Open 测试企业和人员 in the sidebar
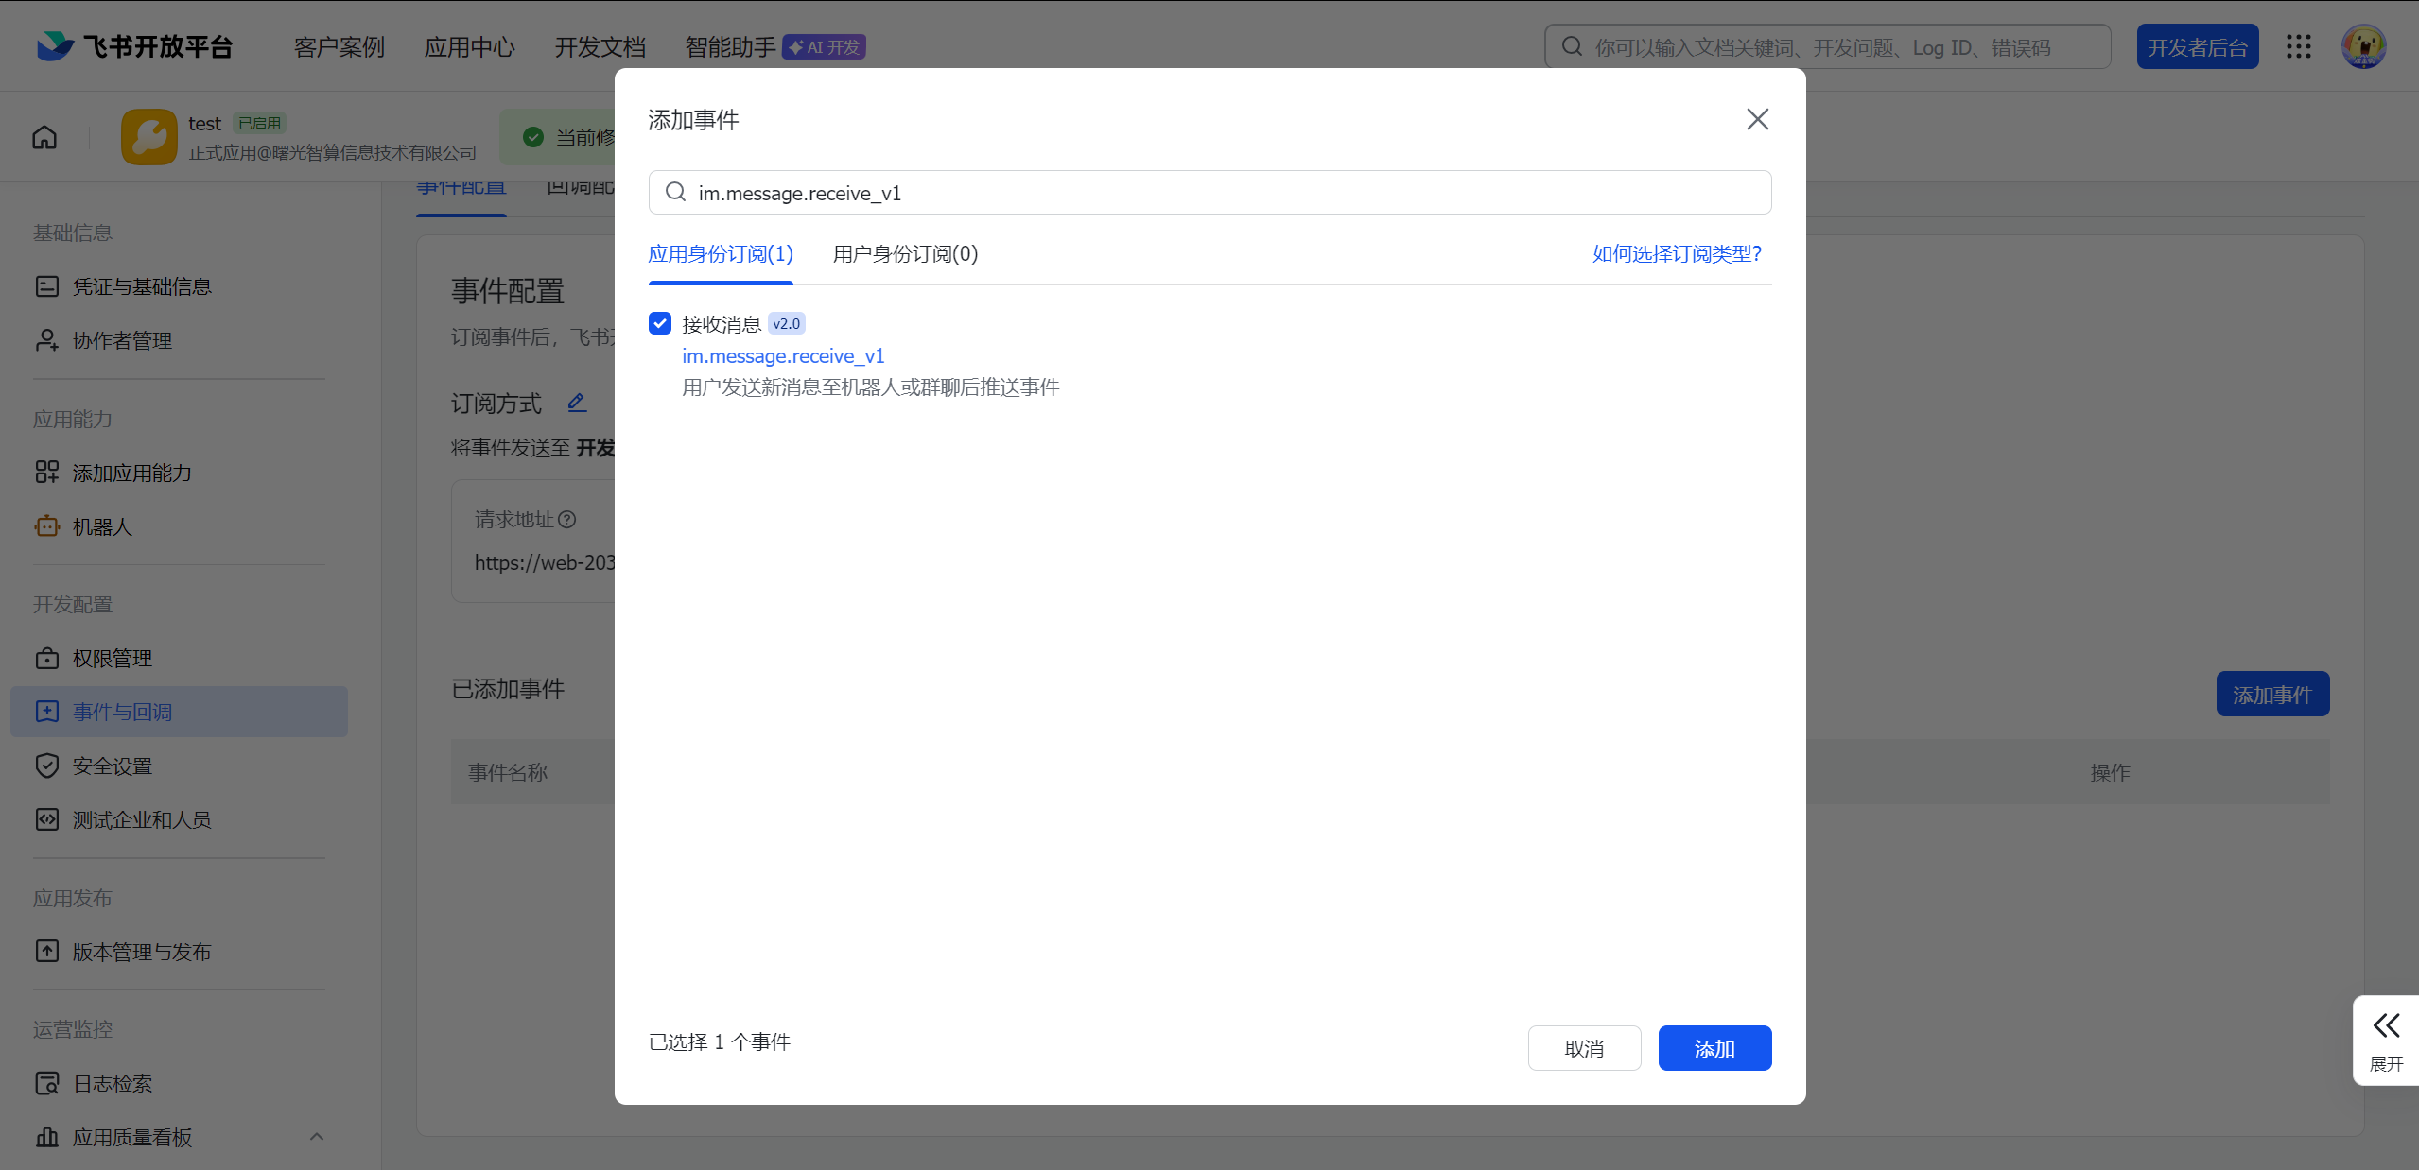The image size is (2419, 1170). [142, 819]
